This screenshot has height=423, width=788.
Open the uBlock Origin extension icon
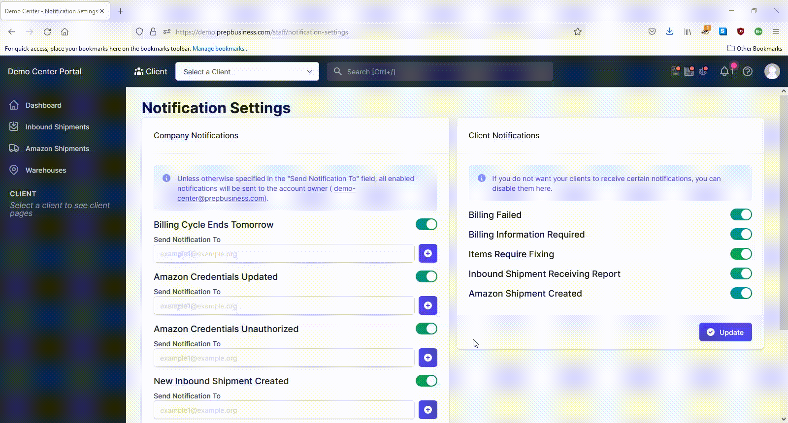(741, 31)
